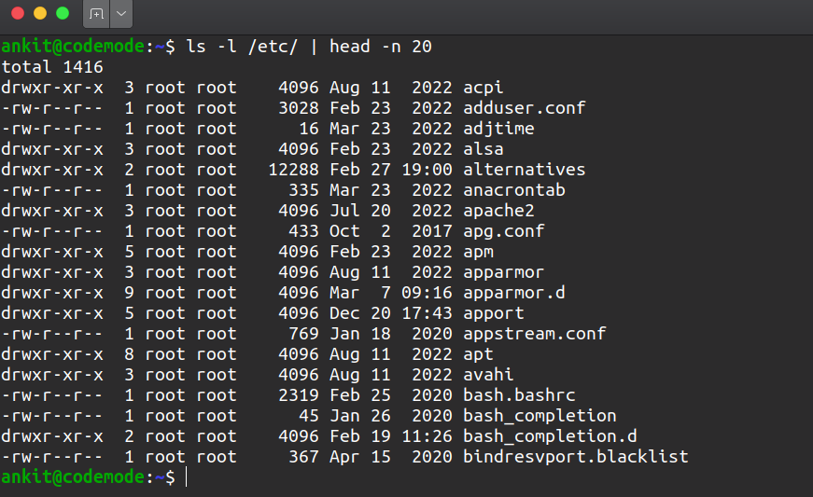Click the permissions '-rw-r--r--' of adjtime row
Viewport: 813px width, 497px height.
(52, 129)
